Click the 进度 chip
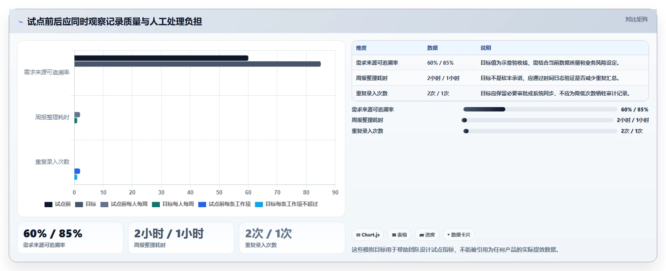This screenshot has width=666, height=271. [427, 235]
